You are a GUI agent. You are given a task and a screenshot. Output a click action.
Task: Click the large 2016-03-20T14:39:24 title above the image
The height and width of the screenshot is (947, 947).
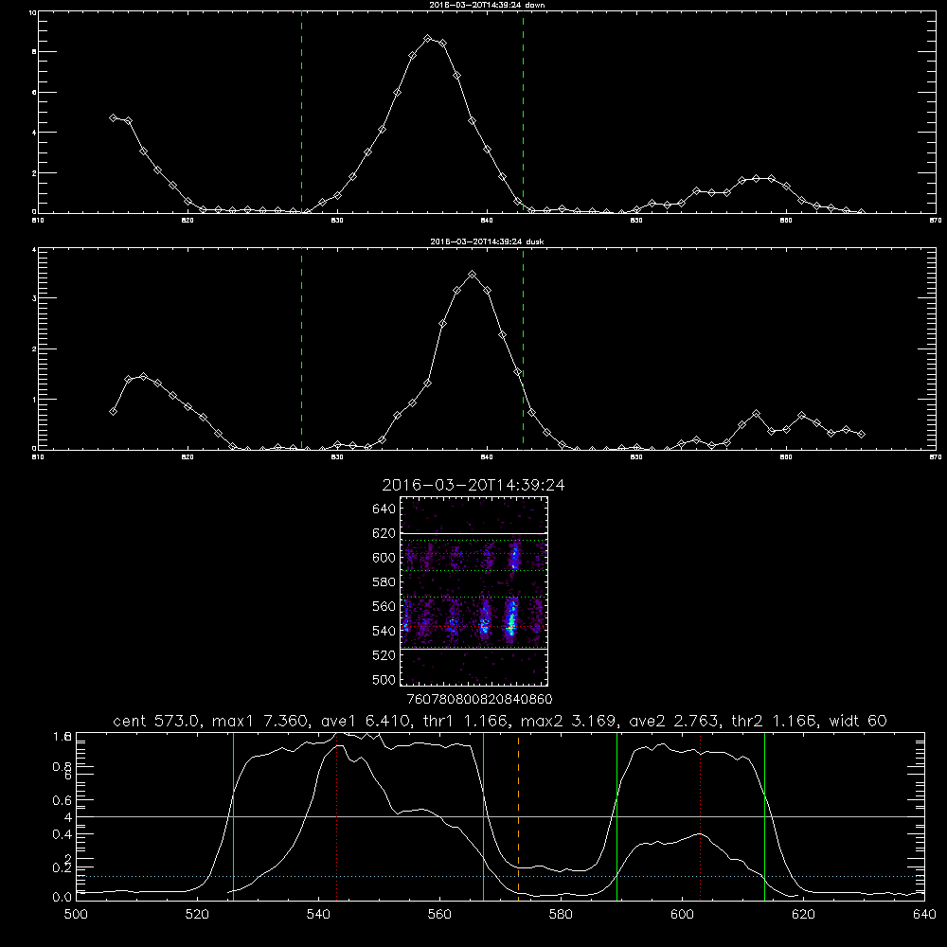[x=473, y=485]
